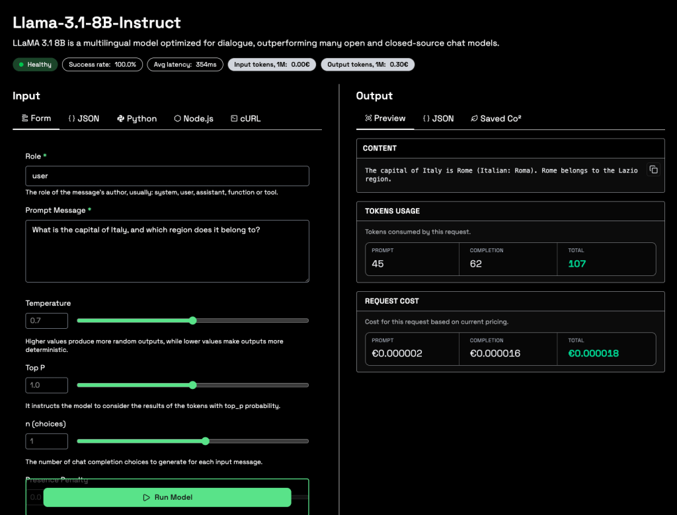Screen dimensions: 677x515
Task: Open the JSON tab in the Input panel
Action: pyautogui.click(x=83, y=119)
